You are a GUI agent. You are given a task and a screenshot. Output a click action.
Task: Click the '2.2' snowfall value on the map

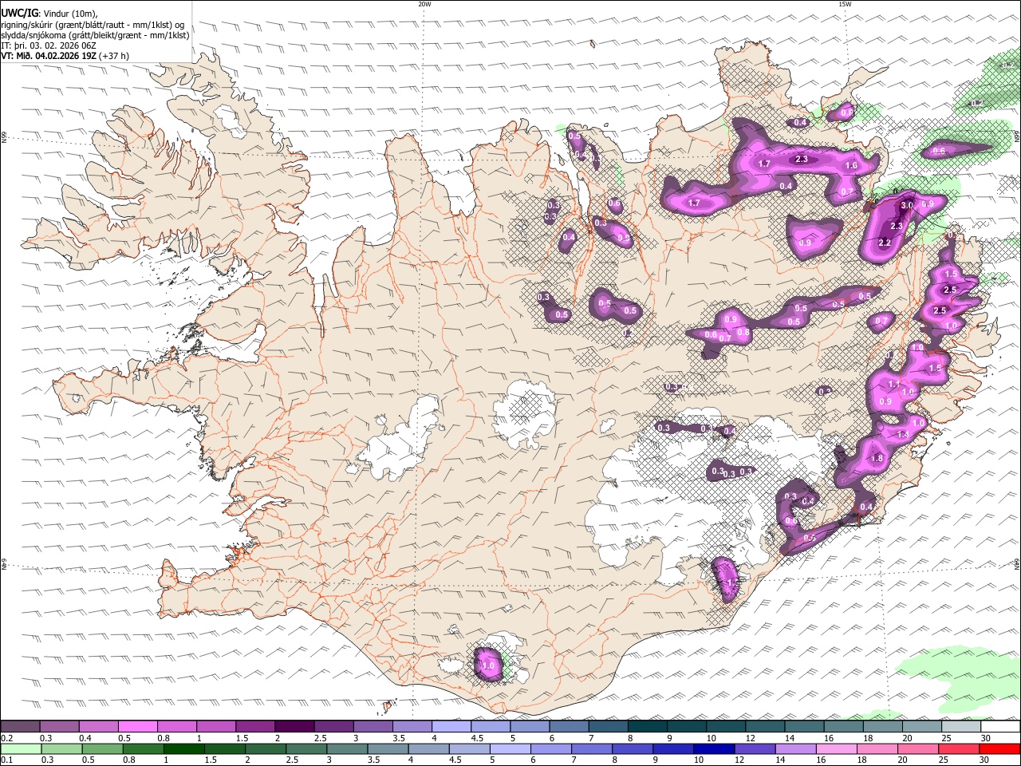[885, 243]
